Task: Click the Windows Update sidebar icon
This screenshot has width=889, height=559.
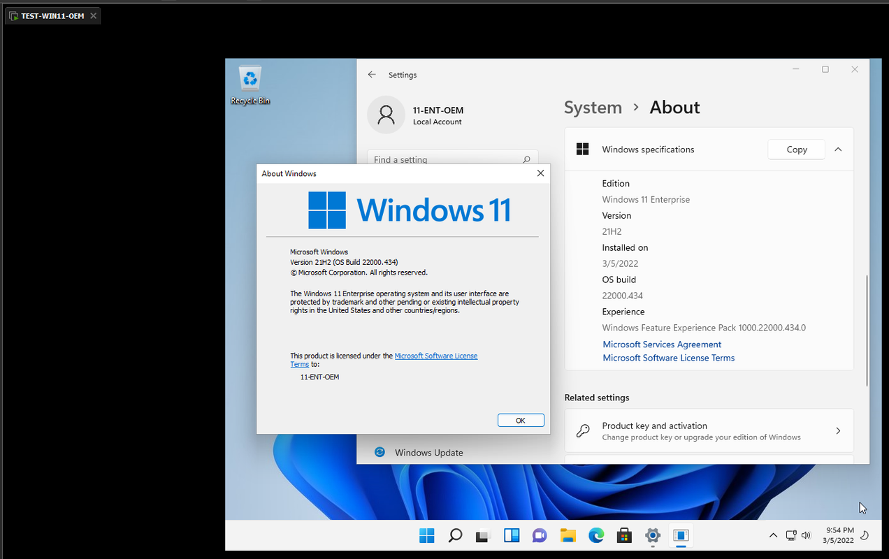Action: [x=380, y=452]
